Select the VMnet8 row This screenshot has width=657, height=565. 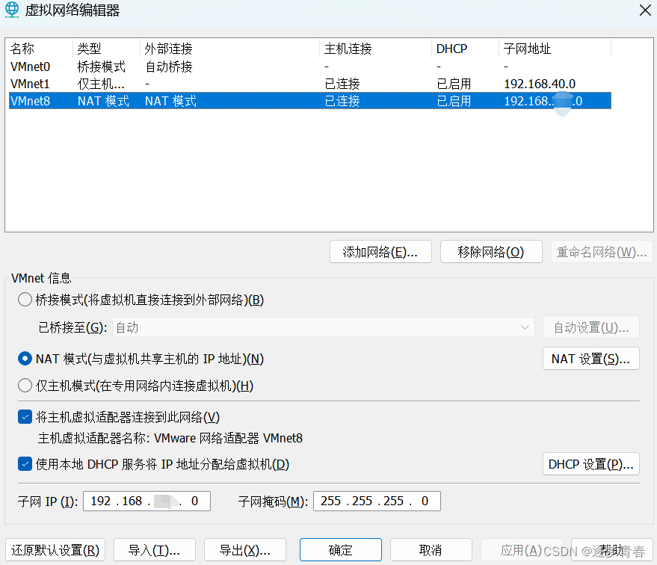310,100
